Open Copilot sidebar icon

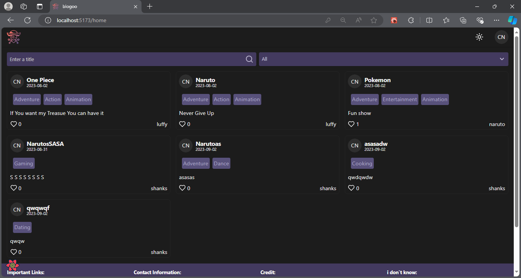coord(512,20)
